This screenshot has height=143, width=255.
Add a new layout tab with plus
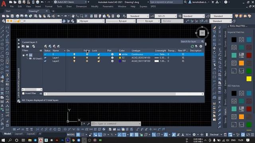(40, 134)
